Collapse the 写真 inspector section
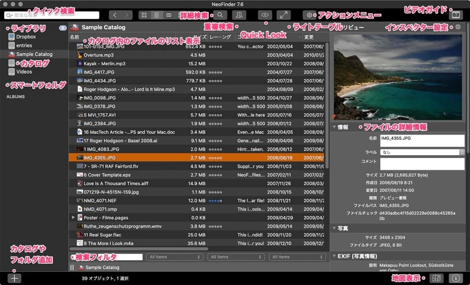470x285 pixels. (334, 229)
